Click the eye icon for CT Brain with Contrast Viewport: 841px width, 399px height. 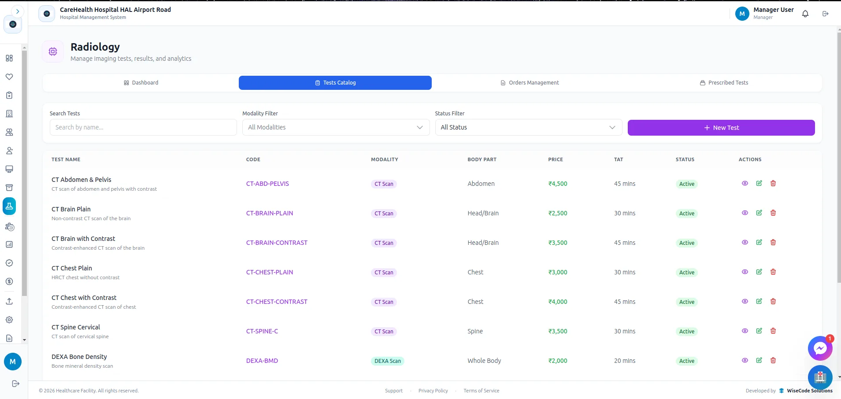coord(745,242)
